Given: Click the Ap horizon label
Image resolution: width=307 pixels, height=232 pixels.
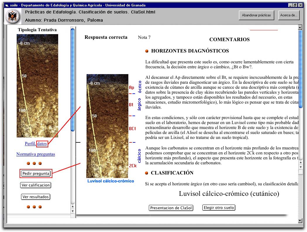Looking at the screenshot, I should (x=132, y=87).
